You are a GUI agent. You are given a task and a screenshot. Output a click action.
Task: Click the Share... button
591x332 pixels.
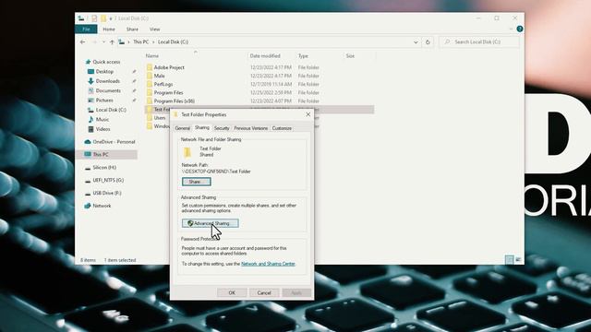point(196,182)
